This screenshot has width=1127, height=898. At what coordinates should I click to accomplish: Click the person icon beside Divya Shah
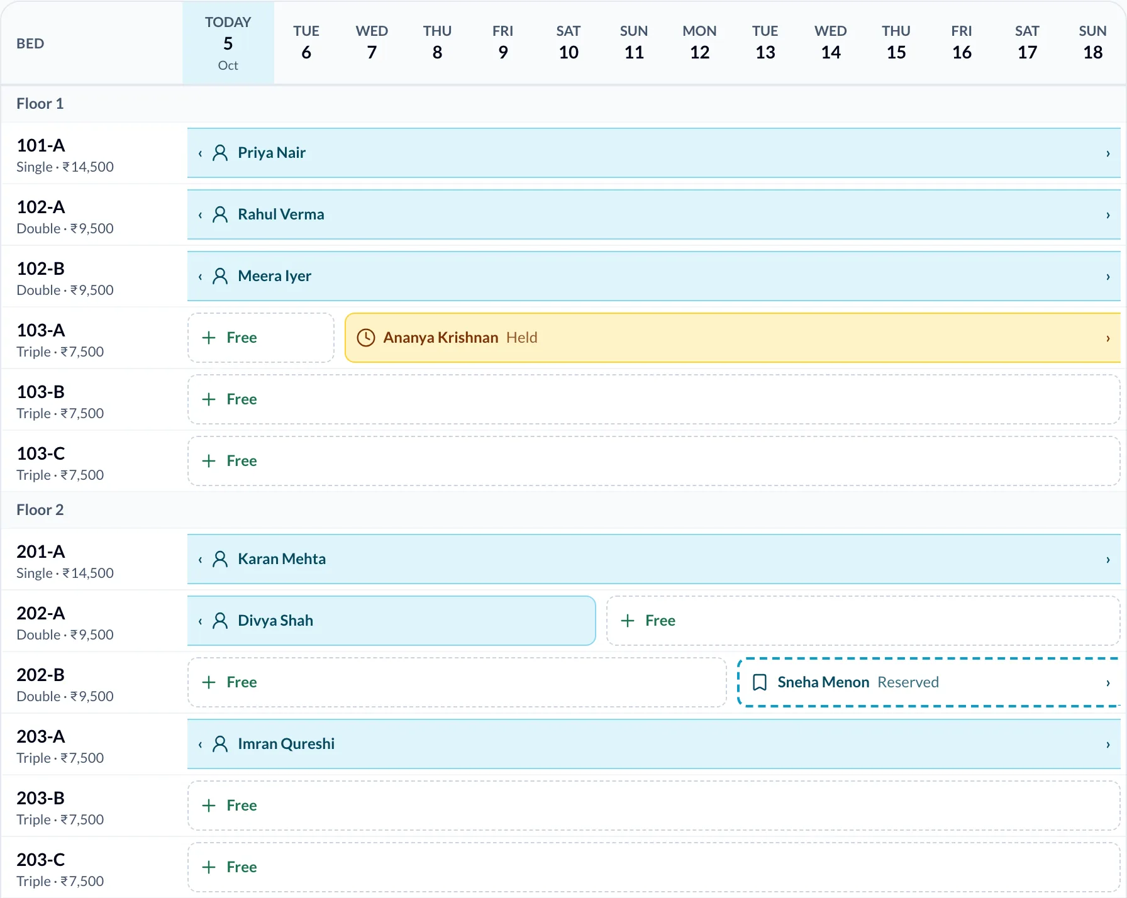pyautogui.click(x=220, y=621)
